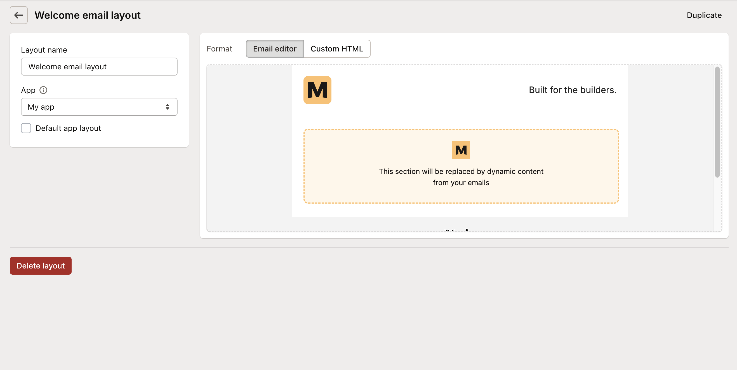Viewport: 737px width, 370px height.
Task: Click the Delete layout button
Action: pyautogui.click(x=40, y=266)
